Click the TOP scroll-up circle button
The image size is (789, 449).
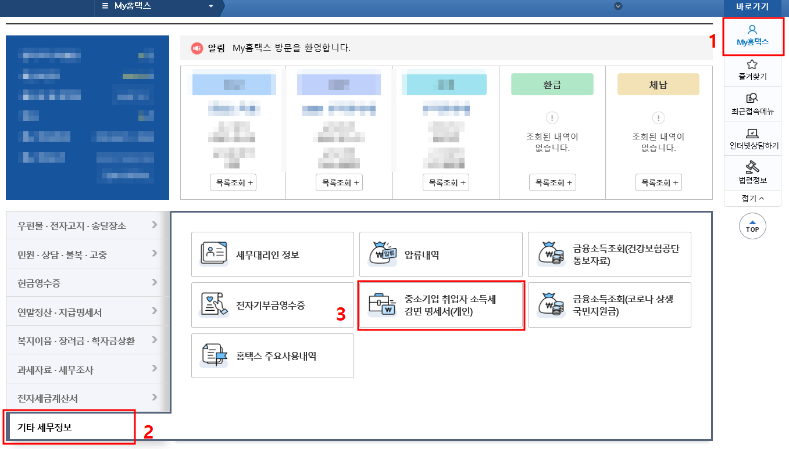pyautogui.click(x=752, y=226)
